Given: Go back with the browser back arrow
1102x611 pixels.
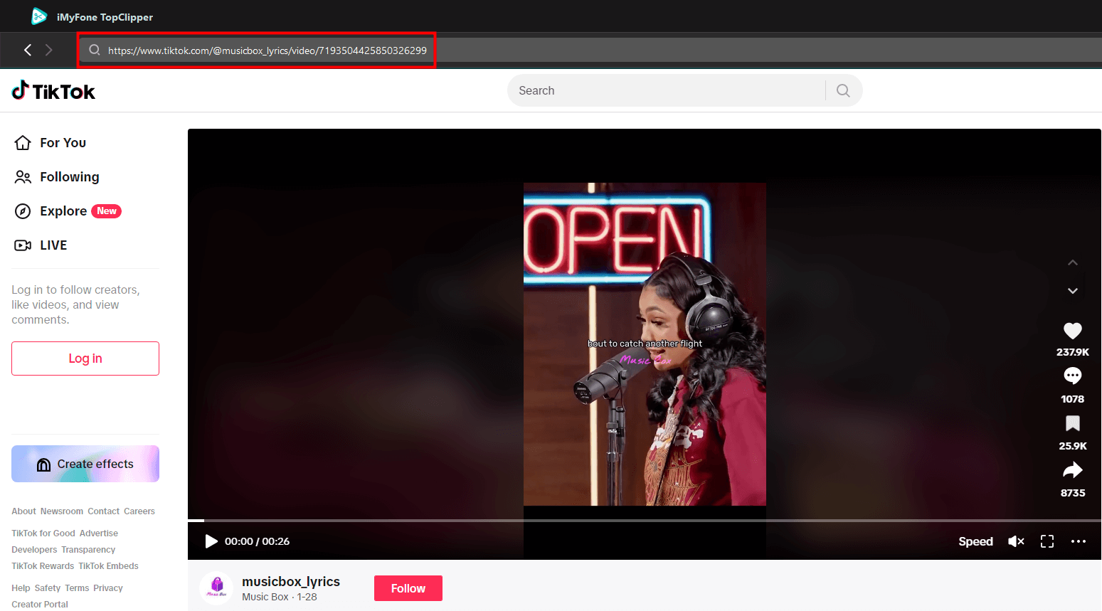Looking at the screenshot, I should point(28,50).
